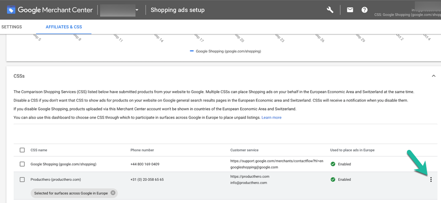The image size is (441, 203).
Task: Remove the 'Selected for surfaces' chip
Action: click(113, 193)
